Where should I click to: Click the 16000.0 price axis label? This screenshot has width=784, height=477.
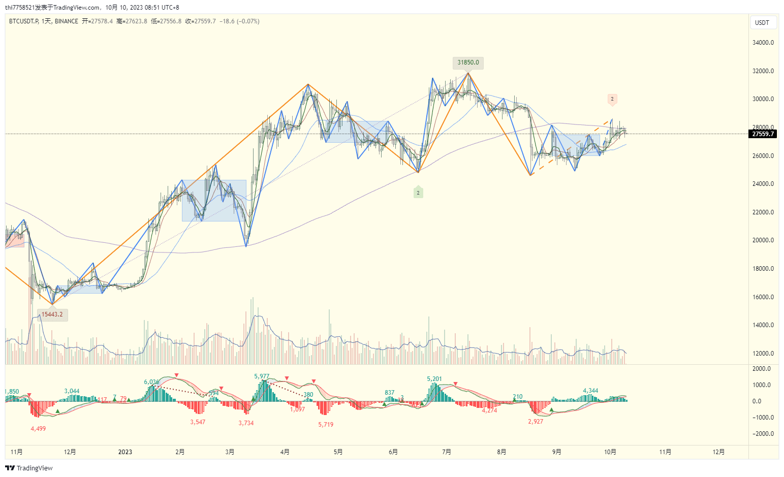pos(763,297)
